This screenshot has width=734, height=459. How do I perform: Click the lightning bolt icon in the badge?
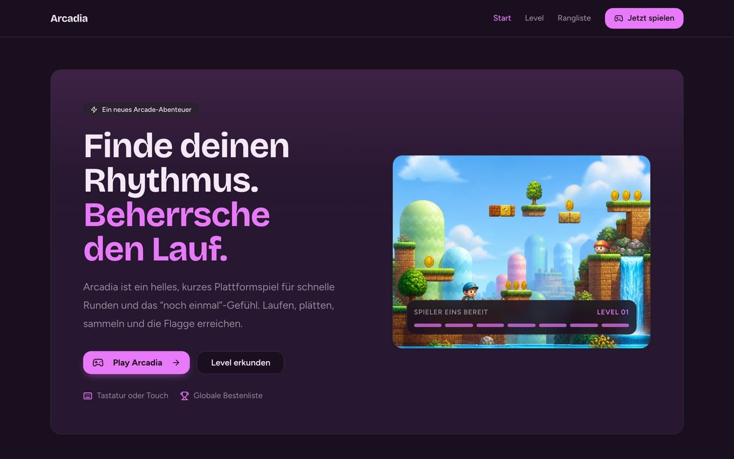pyautogui.click(x=94, y=110)
